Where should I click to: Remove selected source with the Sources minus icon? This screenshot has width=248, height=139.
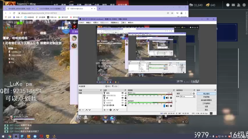[x=107, y=110]
